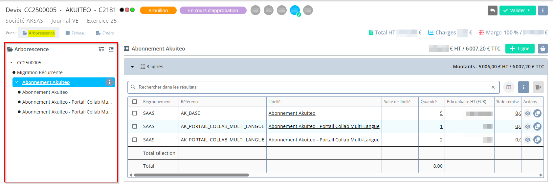
Task: Collapse the highlighted Abonnement Akuiteo tree node
Action: tap(17, 82)
